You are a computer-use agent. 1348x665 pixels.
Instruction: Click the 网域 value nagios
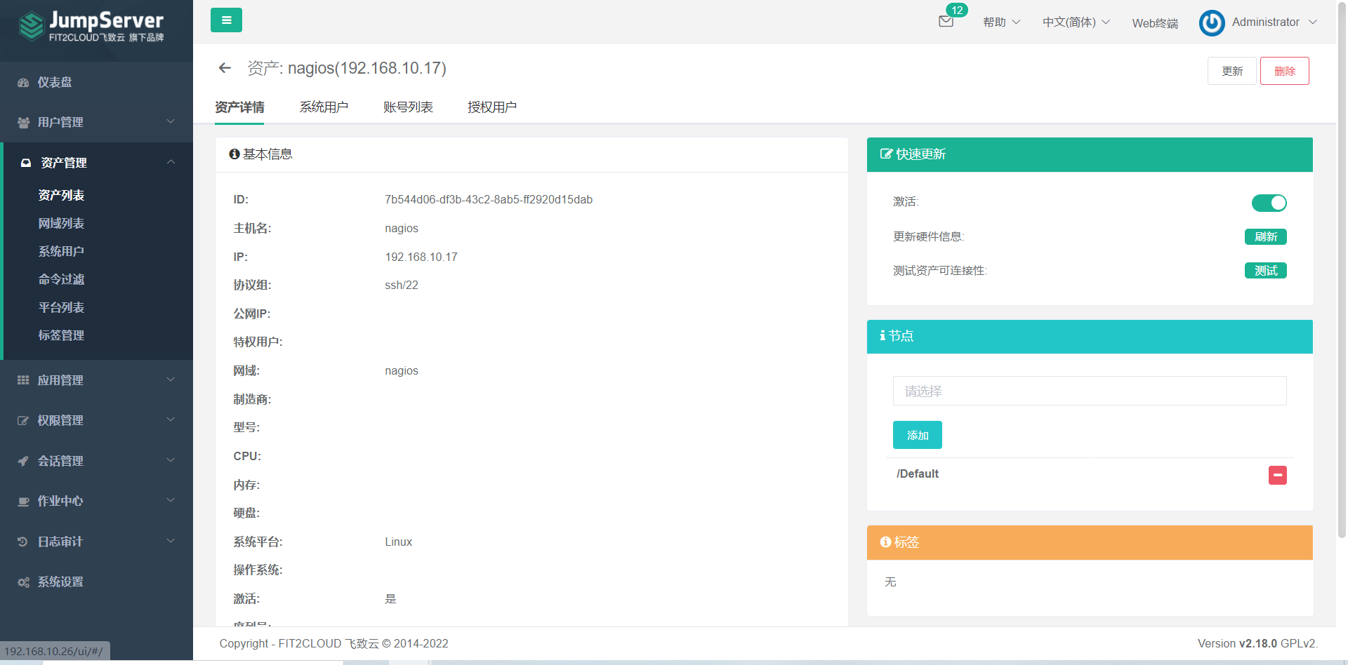(x=402, y=371)
